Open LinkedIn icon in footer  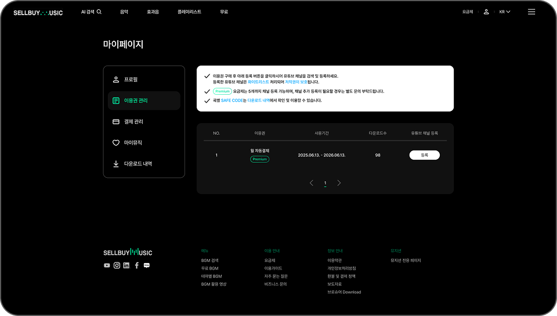(x=126, y=265)
